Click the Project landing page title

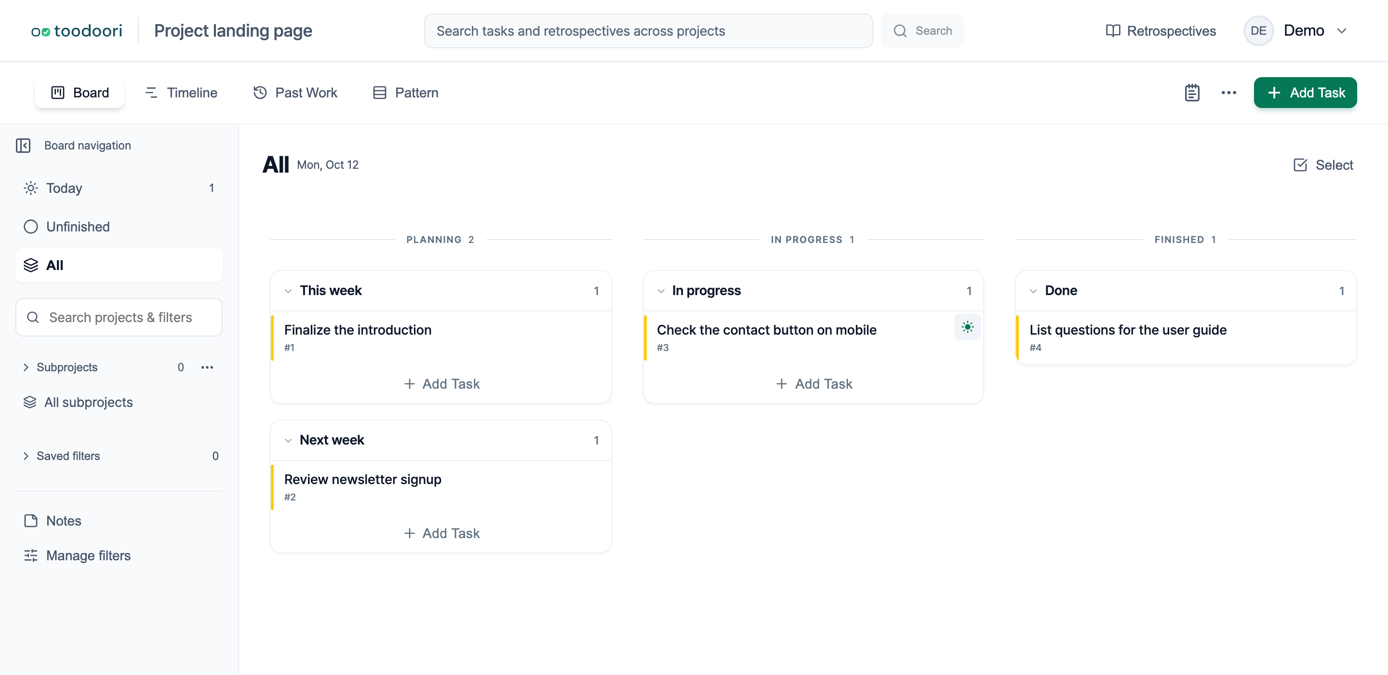(233, 31)
